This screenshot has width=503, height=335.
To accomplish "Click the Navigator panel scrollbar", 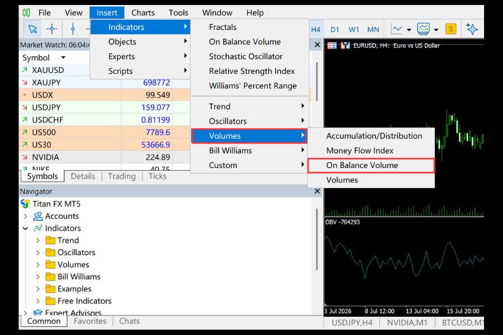I will [317, 239].
